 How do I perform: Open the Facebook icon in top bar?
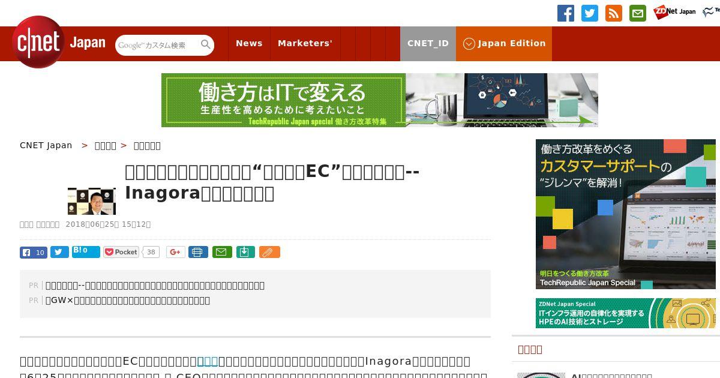[x=565, y=13]
